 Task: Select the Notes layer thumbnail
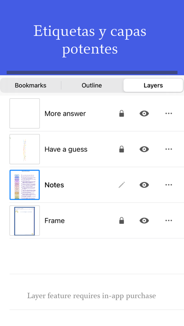(x=24, y=185)
